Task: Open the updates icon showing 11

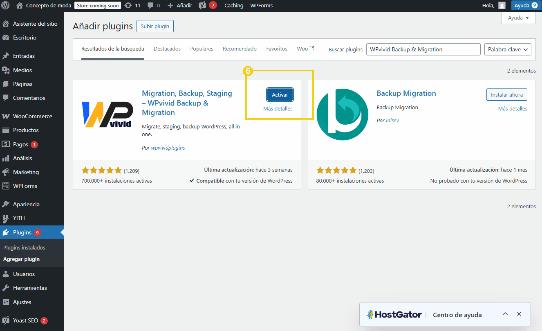Action: coord(128,6)
